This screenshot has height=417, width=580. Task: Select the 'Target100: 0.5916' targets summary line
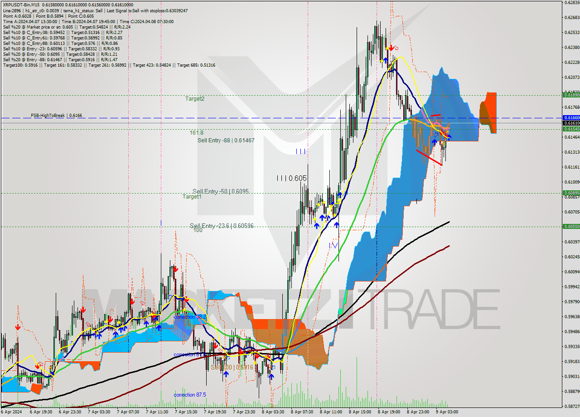pos(109,65)
